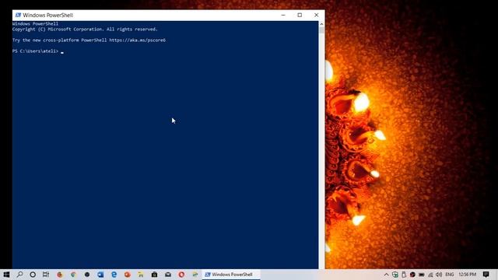Launch PowerPoint from the taskbar
This screenshot has width=498, height=280.
tap(128, 275)
